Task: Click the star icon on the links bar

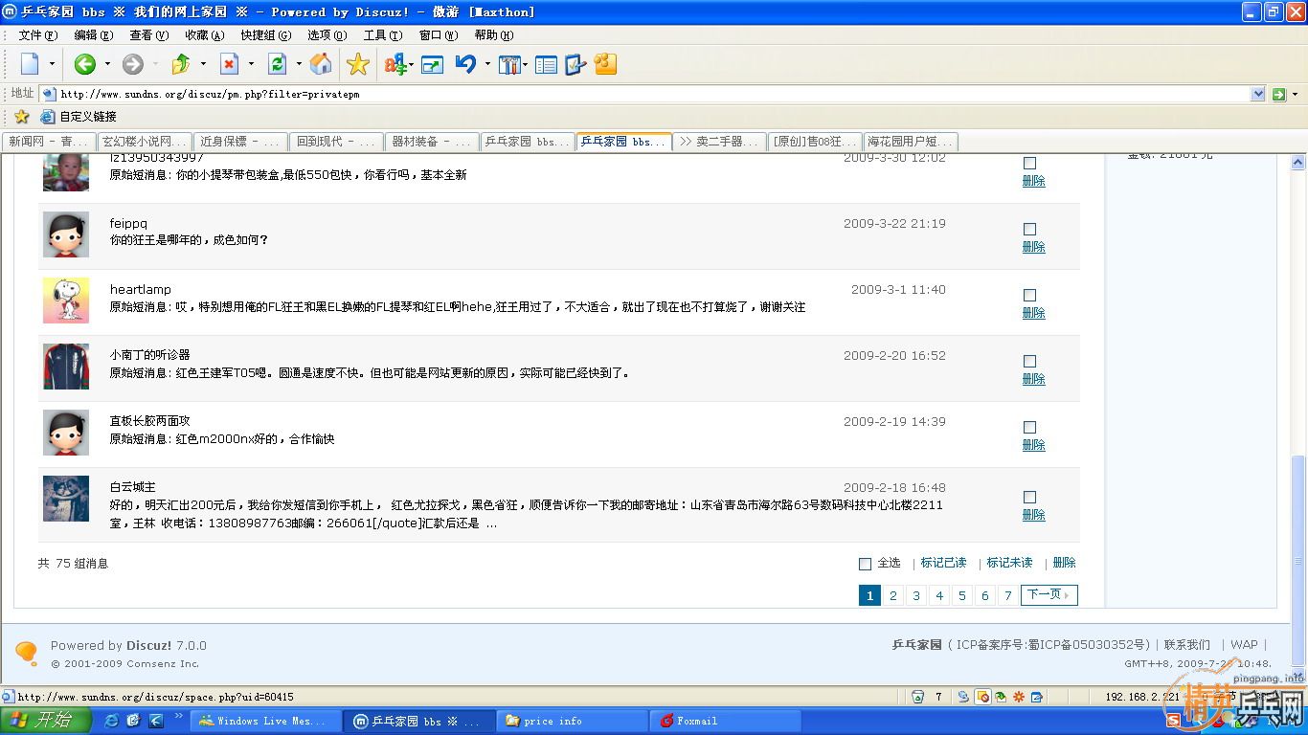Action: pos(22,117)
